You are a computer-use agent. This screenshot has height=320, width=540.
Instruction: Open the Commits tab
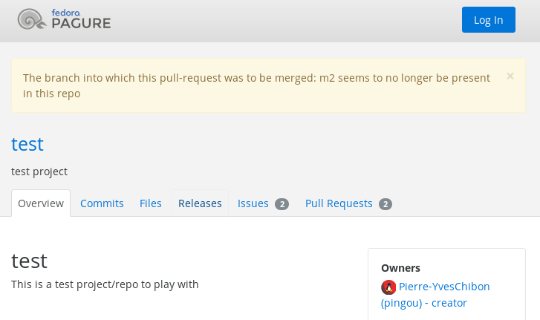tap(102, 203)
